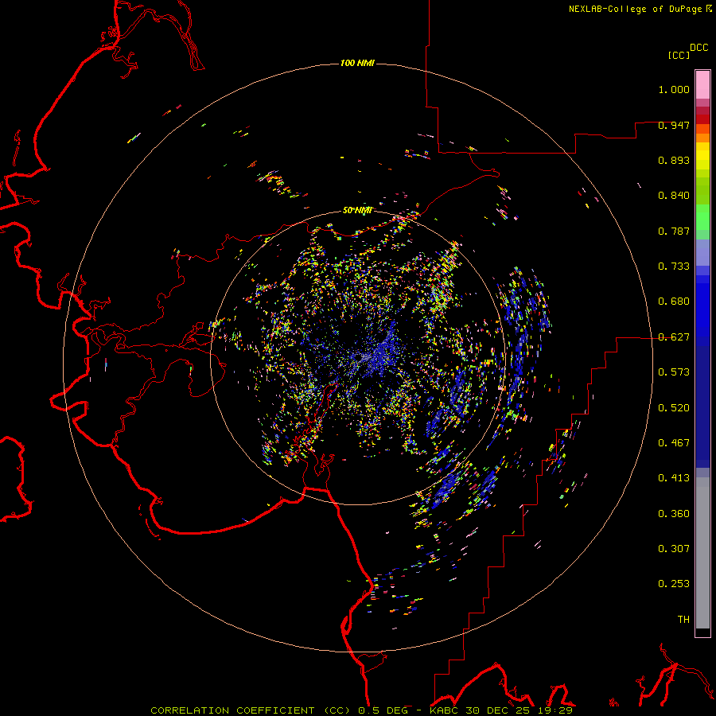Click the pink top segment of color bar
The width and height of the screenshot is (716, 716).
pos(702,85)
